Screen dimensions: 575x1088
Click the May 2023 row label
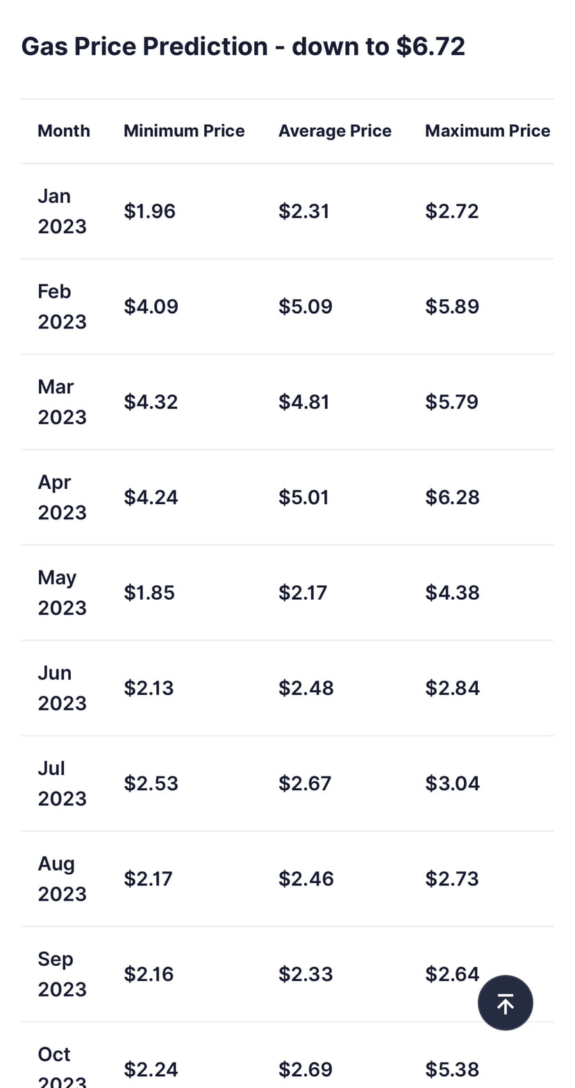pos(62,592)
